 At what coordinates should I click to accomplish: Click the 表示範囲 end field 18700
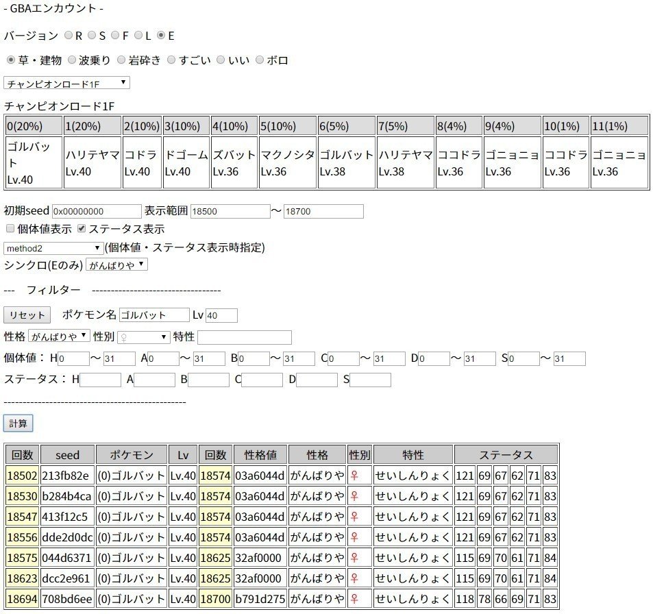point(323,211)
